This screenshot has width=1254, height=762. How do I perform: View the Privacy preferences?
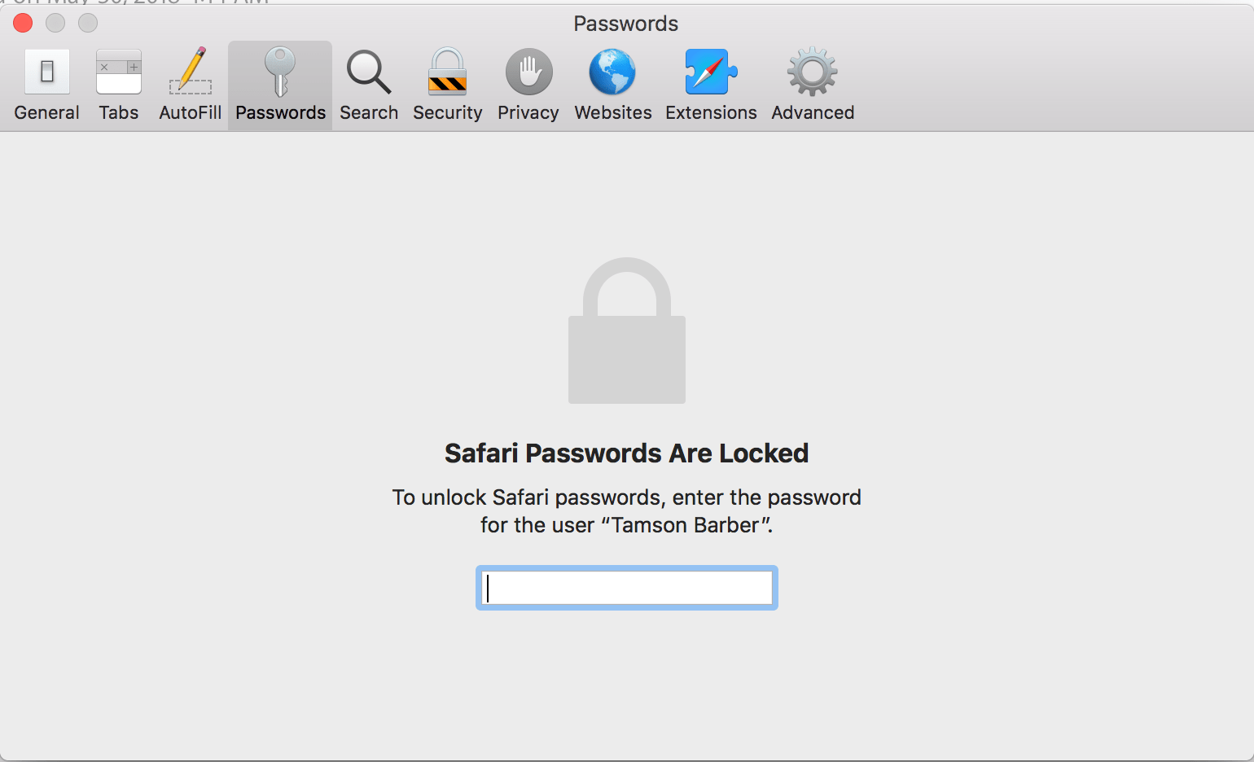point(528,81)
